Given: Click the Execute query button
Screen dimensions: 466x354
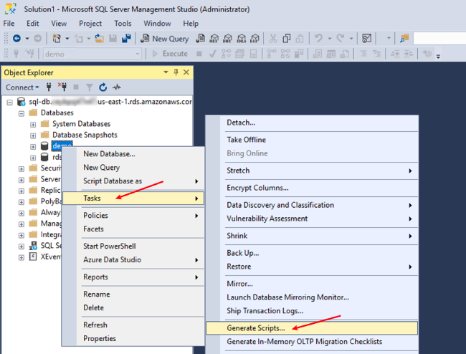Looking at the screenshot, I should tap(171, 54).
